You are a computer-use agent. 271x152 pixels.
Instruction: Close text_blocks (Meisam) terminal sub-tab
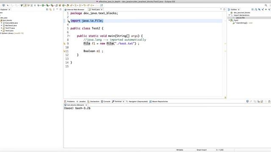point(86,105)
